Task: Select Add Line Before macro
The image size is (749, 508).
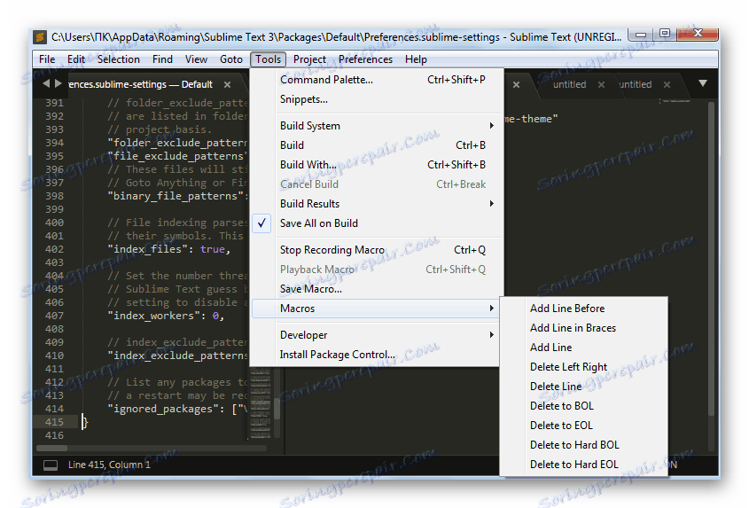Action: (584, 309)
